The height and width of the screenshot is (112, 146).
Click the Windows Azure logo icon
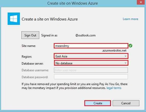pyautogui.click(x=14, y=19)
